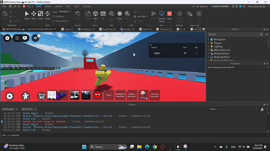270x151 pixels.
Task: Select the Pistol hotbar slot
Action: click(x=109, y=95)
